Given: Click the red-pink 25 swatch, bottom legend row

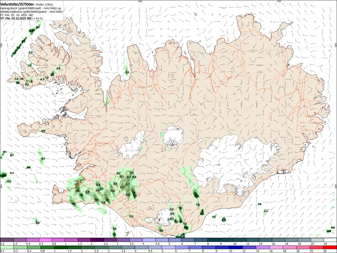Looking at the screenshot, I should (x=316, y=247).
